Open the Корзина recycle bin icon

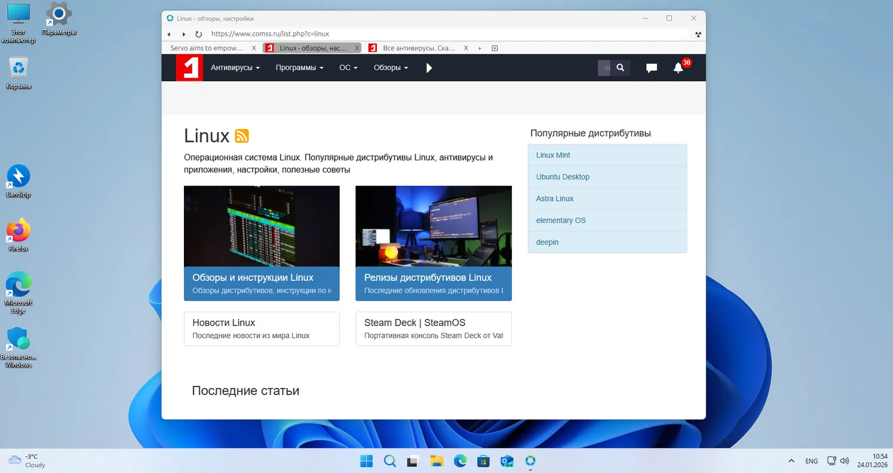(x=18, y=73)
